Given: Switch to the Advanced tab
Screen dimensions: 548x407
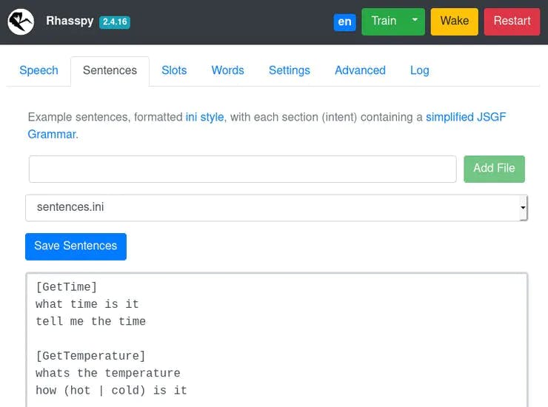Looking at the screenshot, I should [360, 70].
